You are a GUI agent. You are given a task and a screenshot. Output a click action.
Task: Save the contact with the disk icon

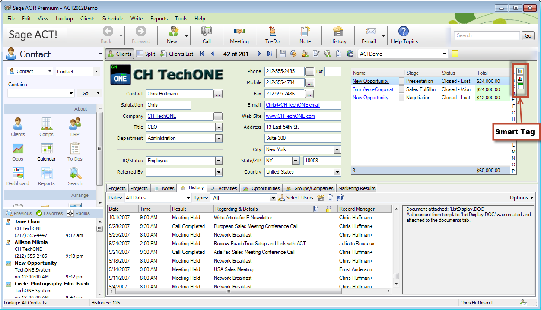point(283,54)
